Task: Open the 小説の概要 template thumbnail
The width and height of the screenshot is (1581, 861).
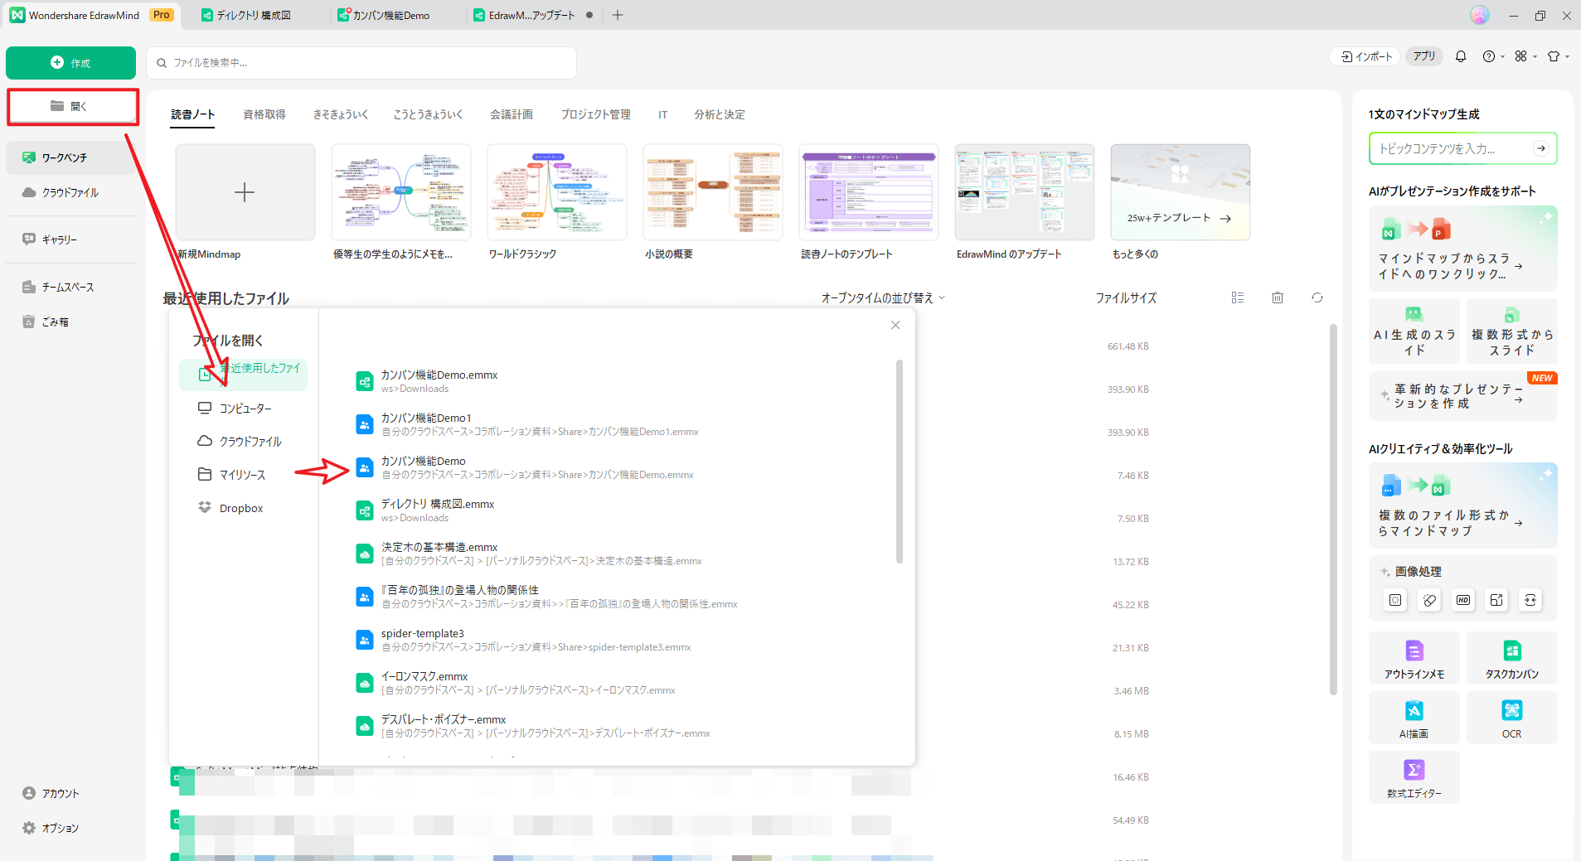Action: [713, 192]
